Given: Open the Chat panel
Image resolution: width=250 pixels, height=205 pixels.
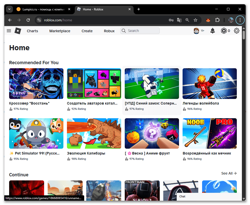Looking at the screenshot, I should tap(209, 197).
